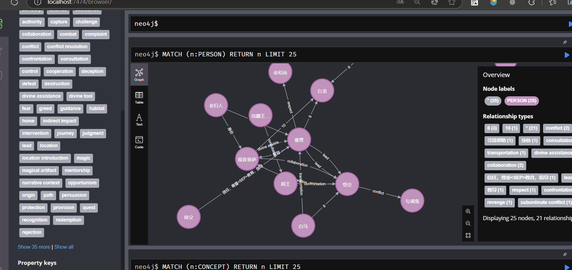Screen dimensions: 572x270
Task: Zoom in on the graph
Action: pyautogui.click(x=468, y=212)
